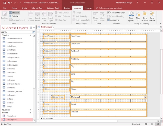This screenshot has width=163, height=126.
Task: Click the search magnifier in navigation pane
Action: [x=34, y=32]
